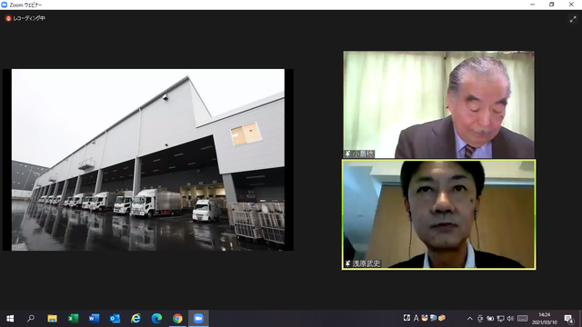
Task: Read the レコーディング中 recording status label
Action: pyautogui.click(x=29, y=18)
